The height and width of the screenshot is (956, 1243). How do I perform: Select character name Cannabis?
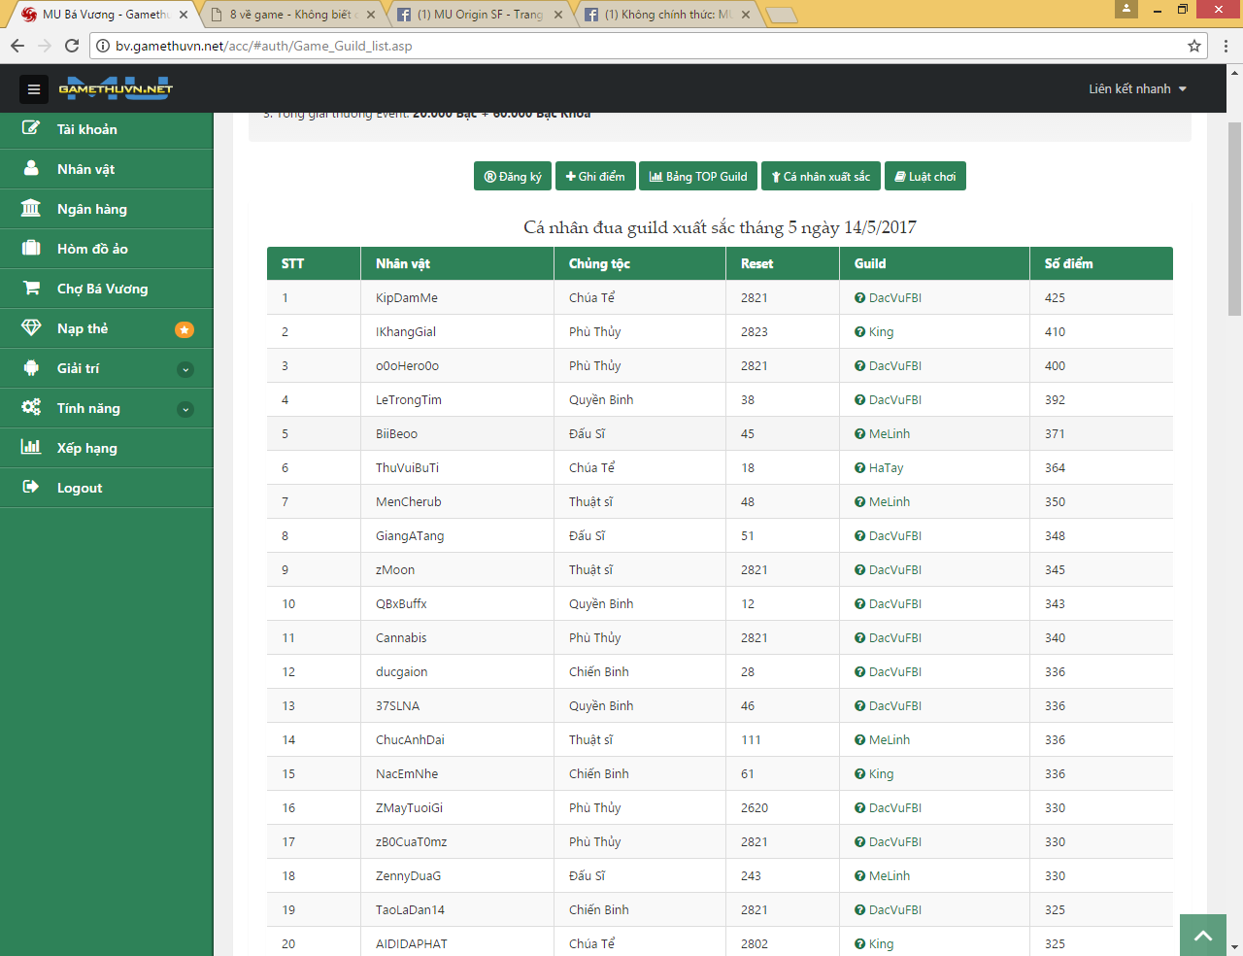(x=401, y=637)
